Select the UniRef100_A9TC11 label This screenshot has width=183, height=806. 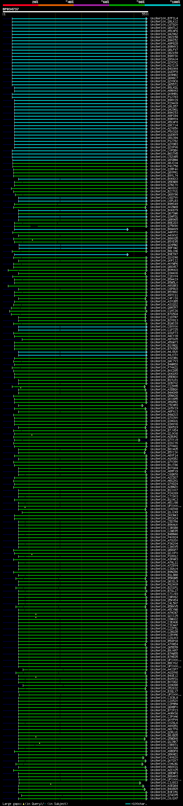tap(164, 295)
